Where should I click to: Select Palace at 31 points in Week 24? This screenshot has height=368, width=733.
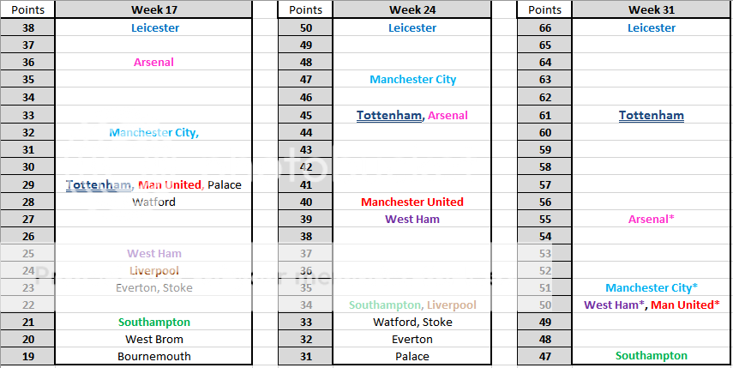[412, 356]
